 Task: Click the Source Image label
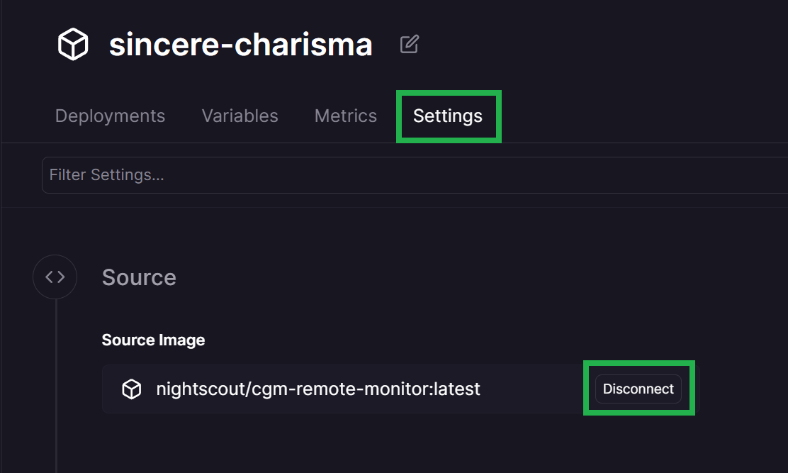tap(153, 340)
